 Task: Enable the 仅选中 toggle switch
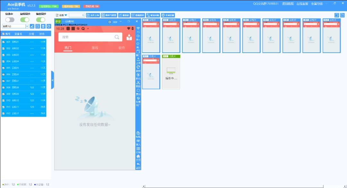click(x=10, y=19)
